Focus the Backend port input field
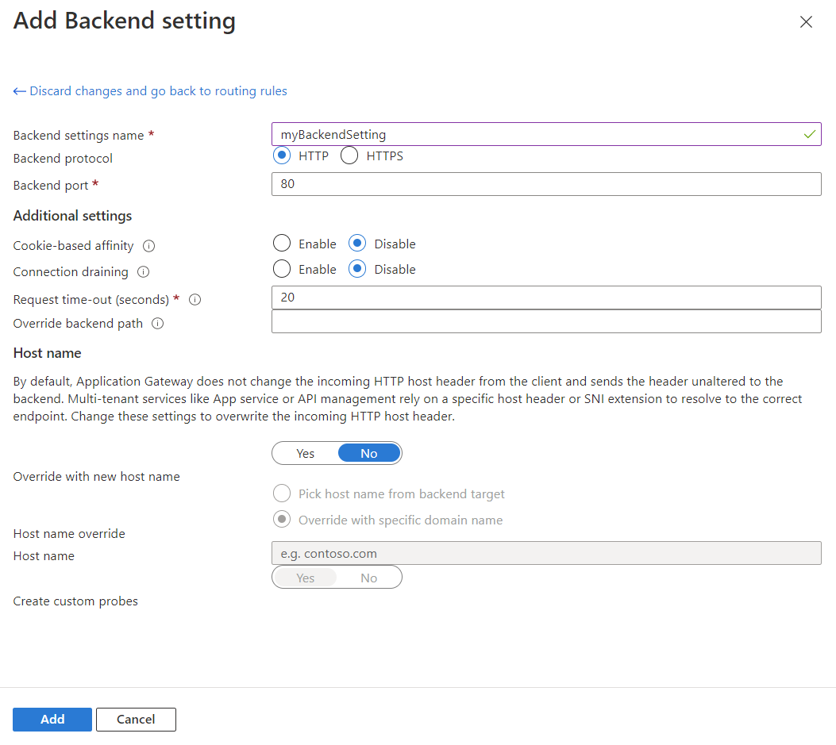The image size is (836, 745). click(x=546, y=185)
